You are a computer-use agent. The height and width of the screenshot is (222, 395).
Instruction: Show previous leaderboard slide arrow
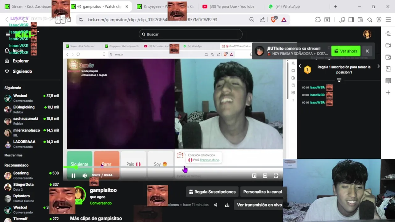[300, 66]
